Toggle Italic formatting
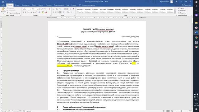 (x=25, y=12)
